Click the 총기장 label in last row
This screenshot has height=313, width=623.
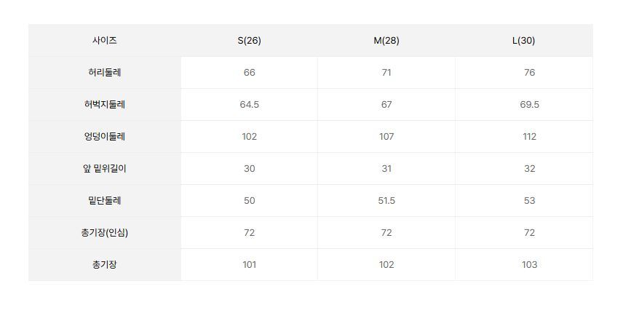[104, 265]
